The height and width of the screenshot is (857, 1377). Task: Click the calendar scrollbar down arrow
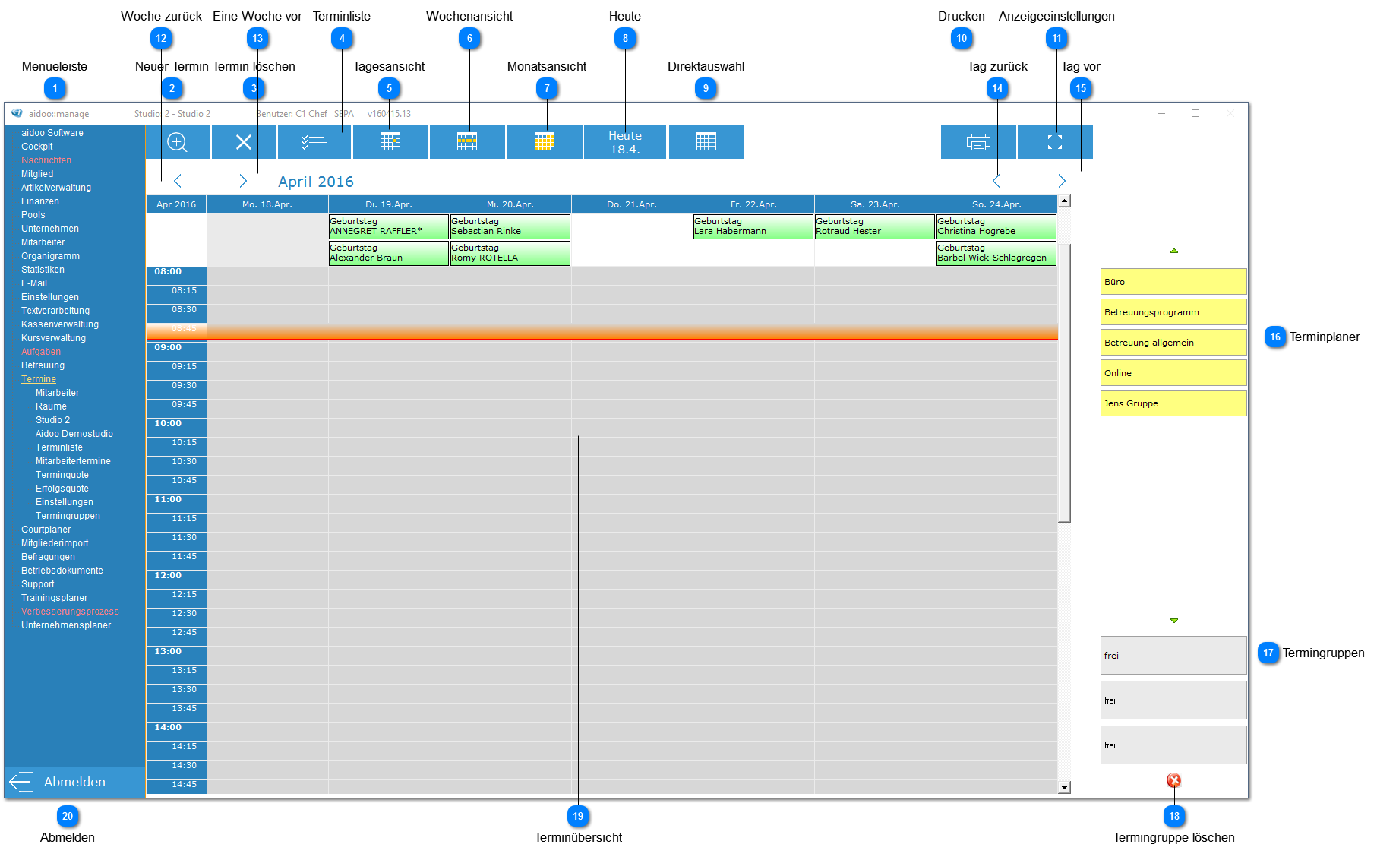click(x=1065, y=788)
